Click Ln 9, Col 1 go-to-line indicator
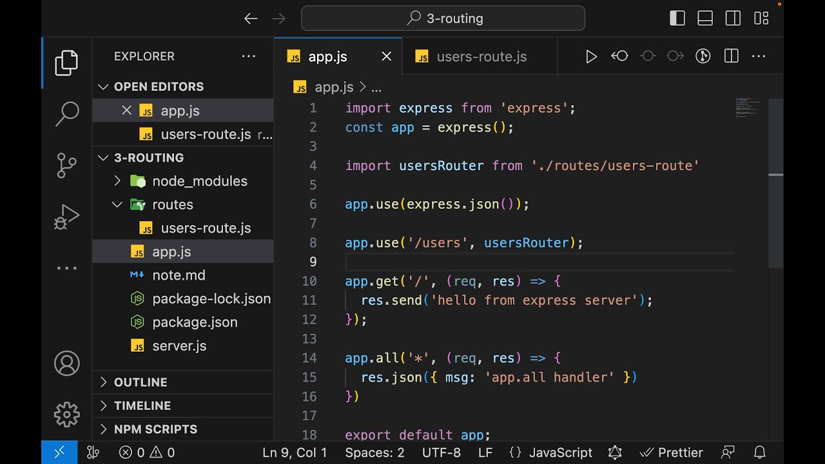Screen dimensions: 825x464 click(295, 452)
